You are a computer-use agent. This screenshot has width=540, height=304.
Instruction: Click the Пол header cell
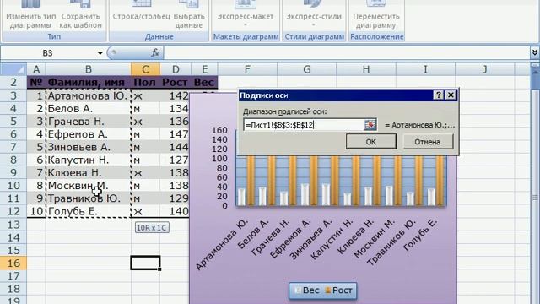click(x=145, y=83)
